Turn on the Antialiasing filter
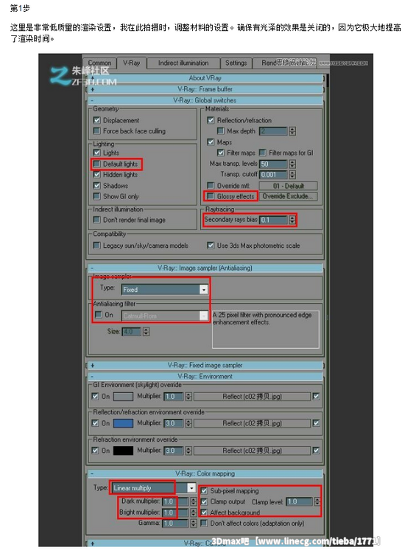 point(98,314)
